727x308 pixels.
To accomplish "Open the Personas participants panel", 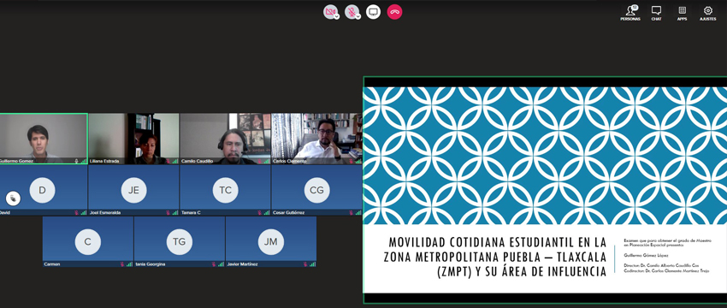I will pos(630,13).
